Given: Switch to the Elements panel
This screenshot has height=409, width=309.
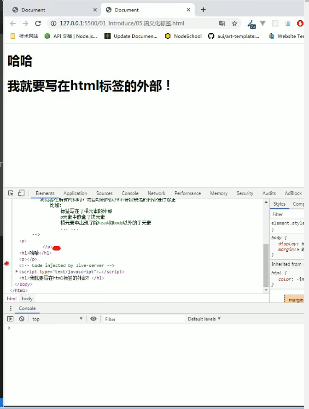Looking at the screenshot, I should [45, 193].
